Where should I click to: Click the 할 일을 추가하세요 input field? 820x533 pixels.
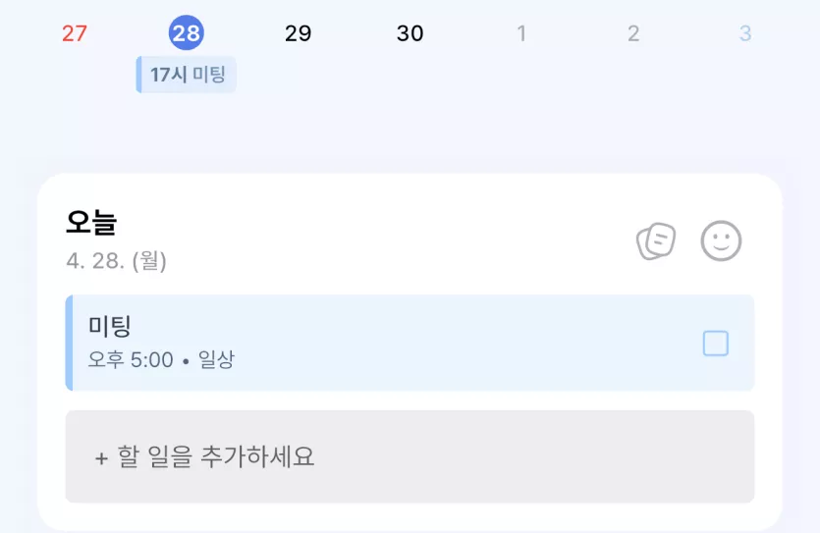coord(410,456)
